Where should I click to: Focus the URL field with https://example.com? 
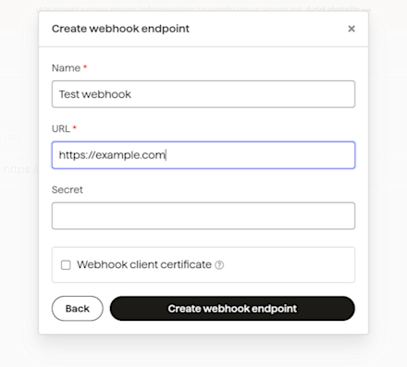click(x=203, y=155)
